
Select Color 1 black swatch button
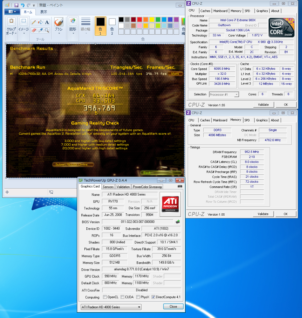(101, 26)
